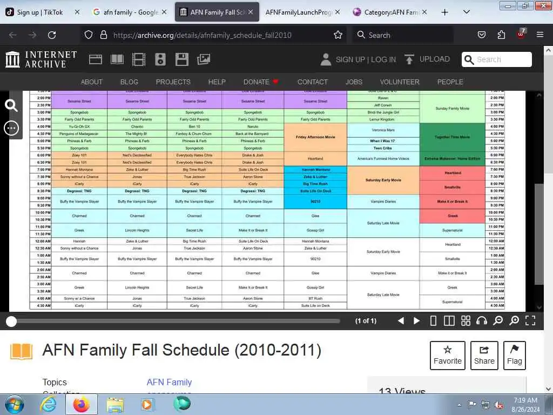This screenshot has width=553, height=415.
Task: Focus the Internet Archive search box
Action: pos(497,59)
